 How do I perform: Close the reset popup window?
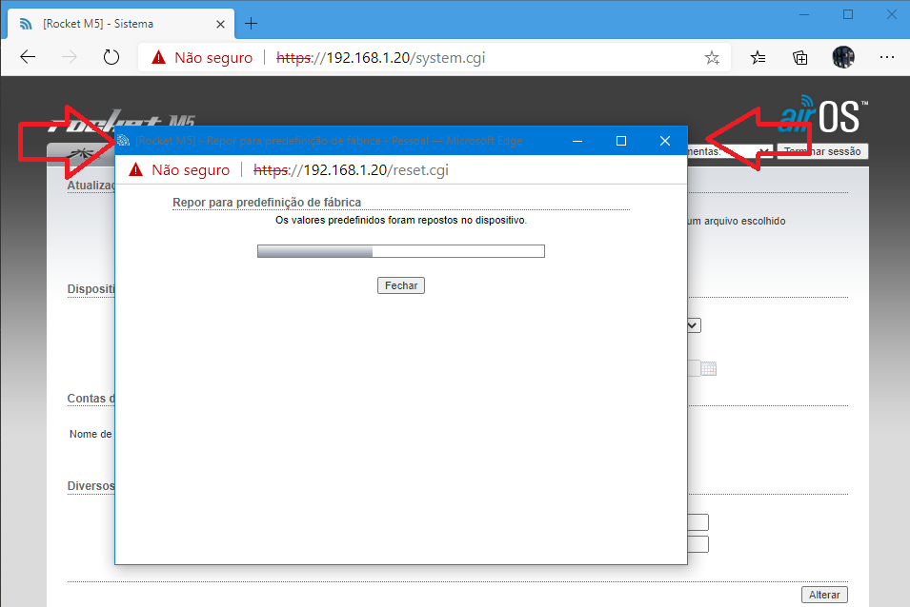[x=665, y=141]
